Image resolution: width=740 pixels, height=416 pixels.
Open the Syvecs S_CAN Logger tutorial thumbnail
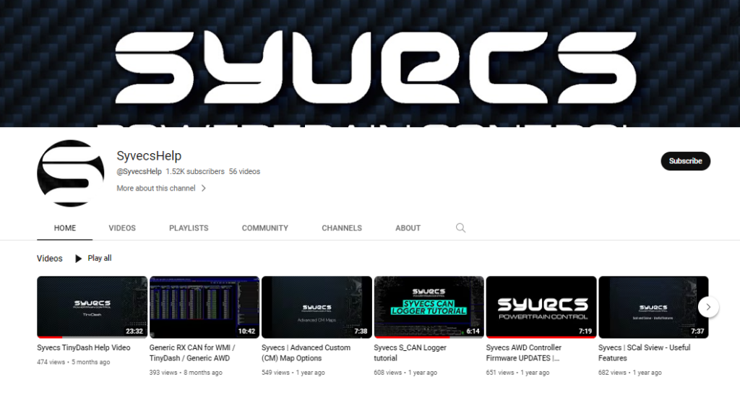(x=429, y=306)
